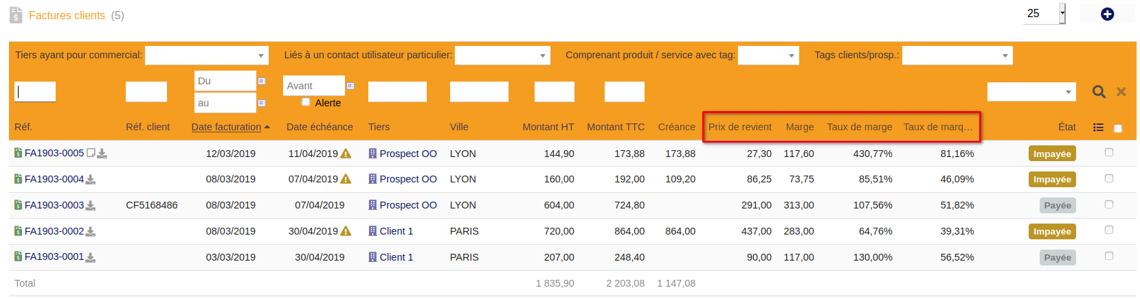Viewport: 1140px width, 299px height.
Task: Sort by 'Date facturation' column header
Action: pos(226,127)
